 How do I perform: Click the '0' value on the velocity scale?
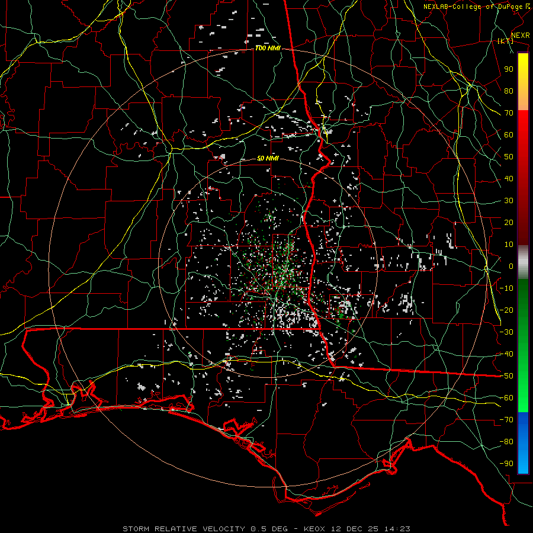(x=511, y=266)
